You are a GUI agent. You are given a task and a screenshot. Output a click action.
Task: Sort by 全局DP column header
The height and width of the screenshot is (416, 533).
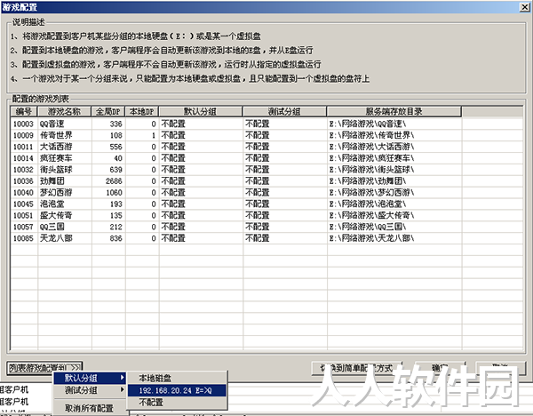click(x=108, y=112)
